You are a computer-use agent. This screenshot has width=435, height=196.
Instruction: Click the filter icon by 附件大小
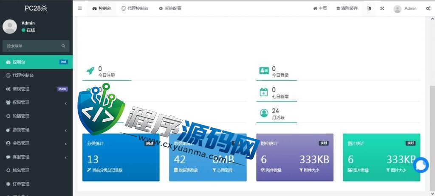tap(301, 170)
